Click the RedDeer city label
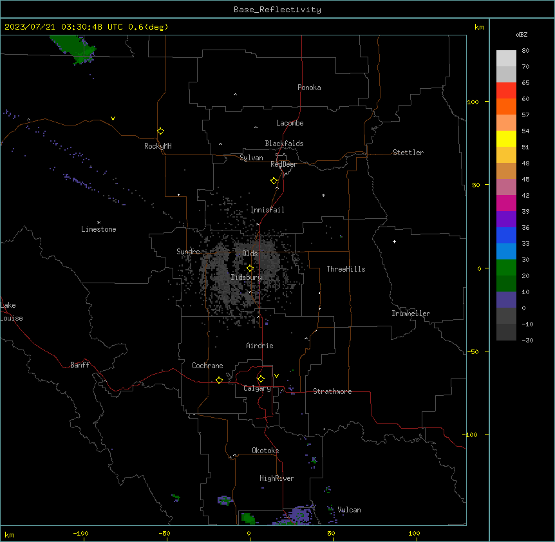The width and height of the screenshot is (555, 542). click(283, 164)
